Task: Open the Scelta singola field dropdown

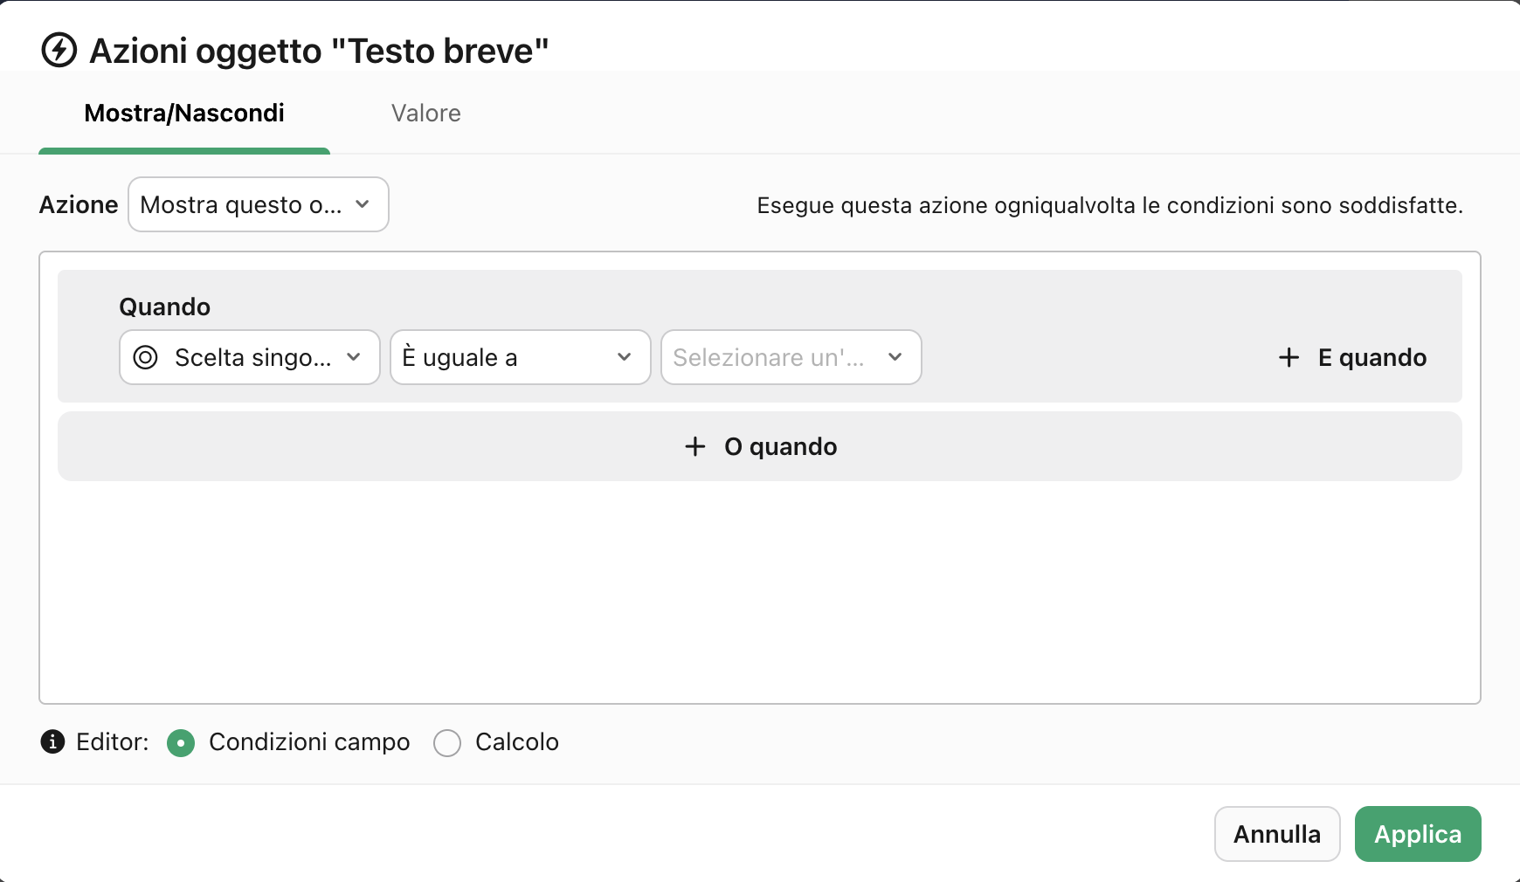Action: click(249, 357)
